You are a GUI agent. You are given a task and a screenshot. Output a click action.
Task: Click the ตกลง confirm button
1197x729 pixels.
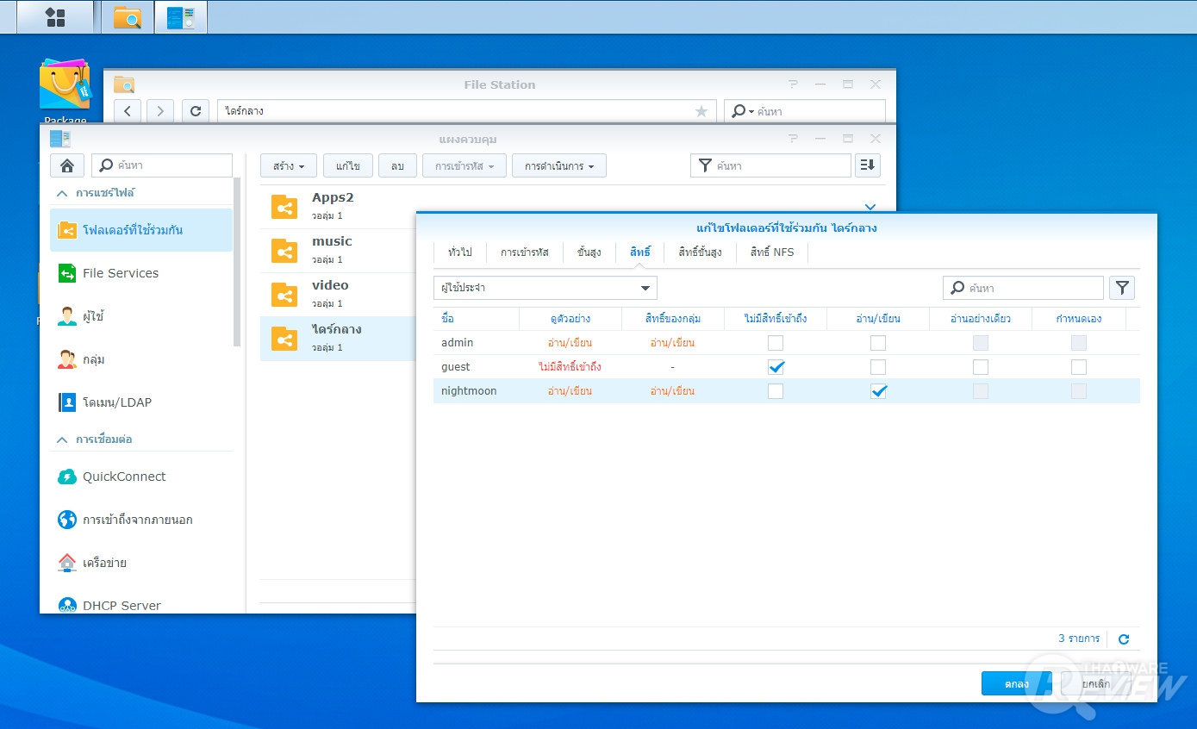click(x=1016, y=683)
